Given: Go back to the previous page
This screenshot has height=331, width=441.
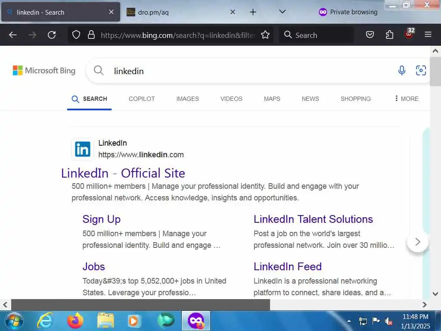Looking at the screenshot, I should click(x=12, y=35).
